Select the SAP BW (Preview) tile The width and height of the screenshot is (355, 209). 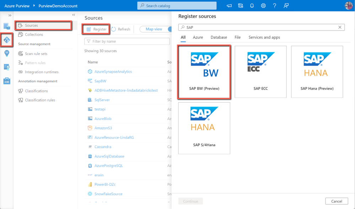(204, 72)
